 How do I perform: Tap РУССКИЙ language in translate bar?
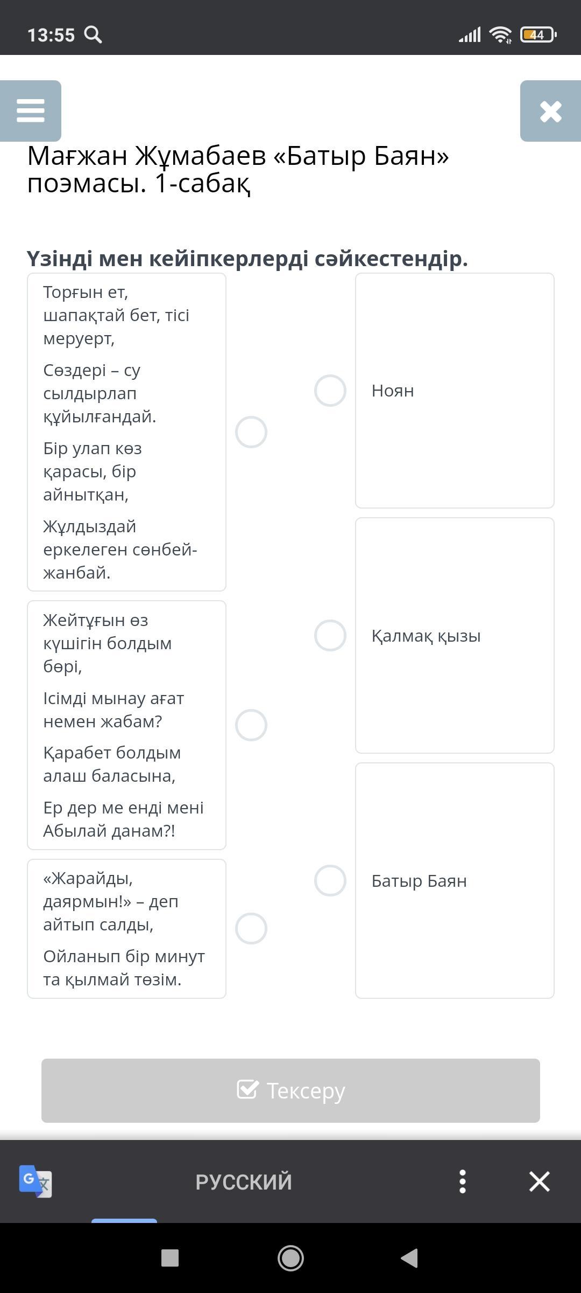(x=244, y=1181)
